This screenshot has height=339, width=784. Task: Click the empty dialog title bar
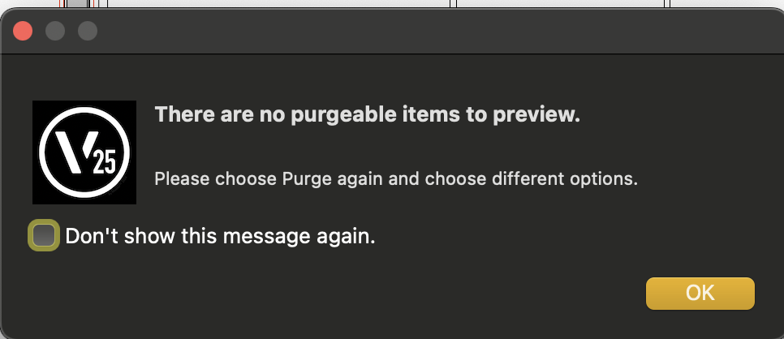coord(406,31)
